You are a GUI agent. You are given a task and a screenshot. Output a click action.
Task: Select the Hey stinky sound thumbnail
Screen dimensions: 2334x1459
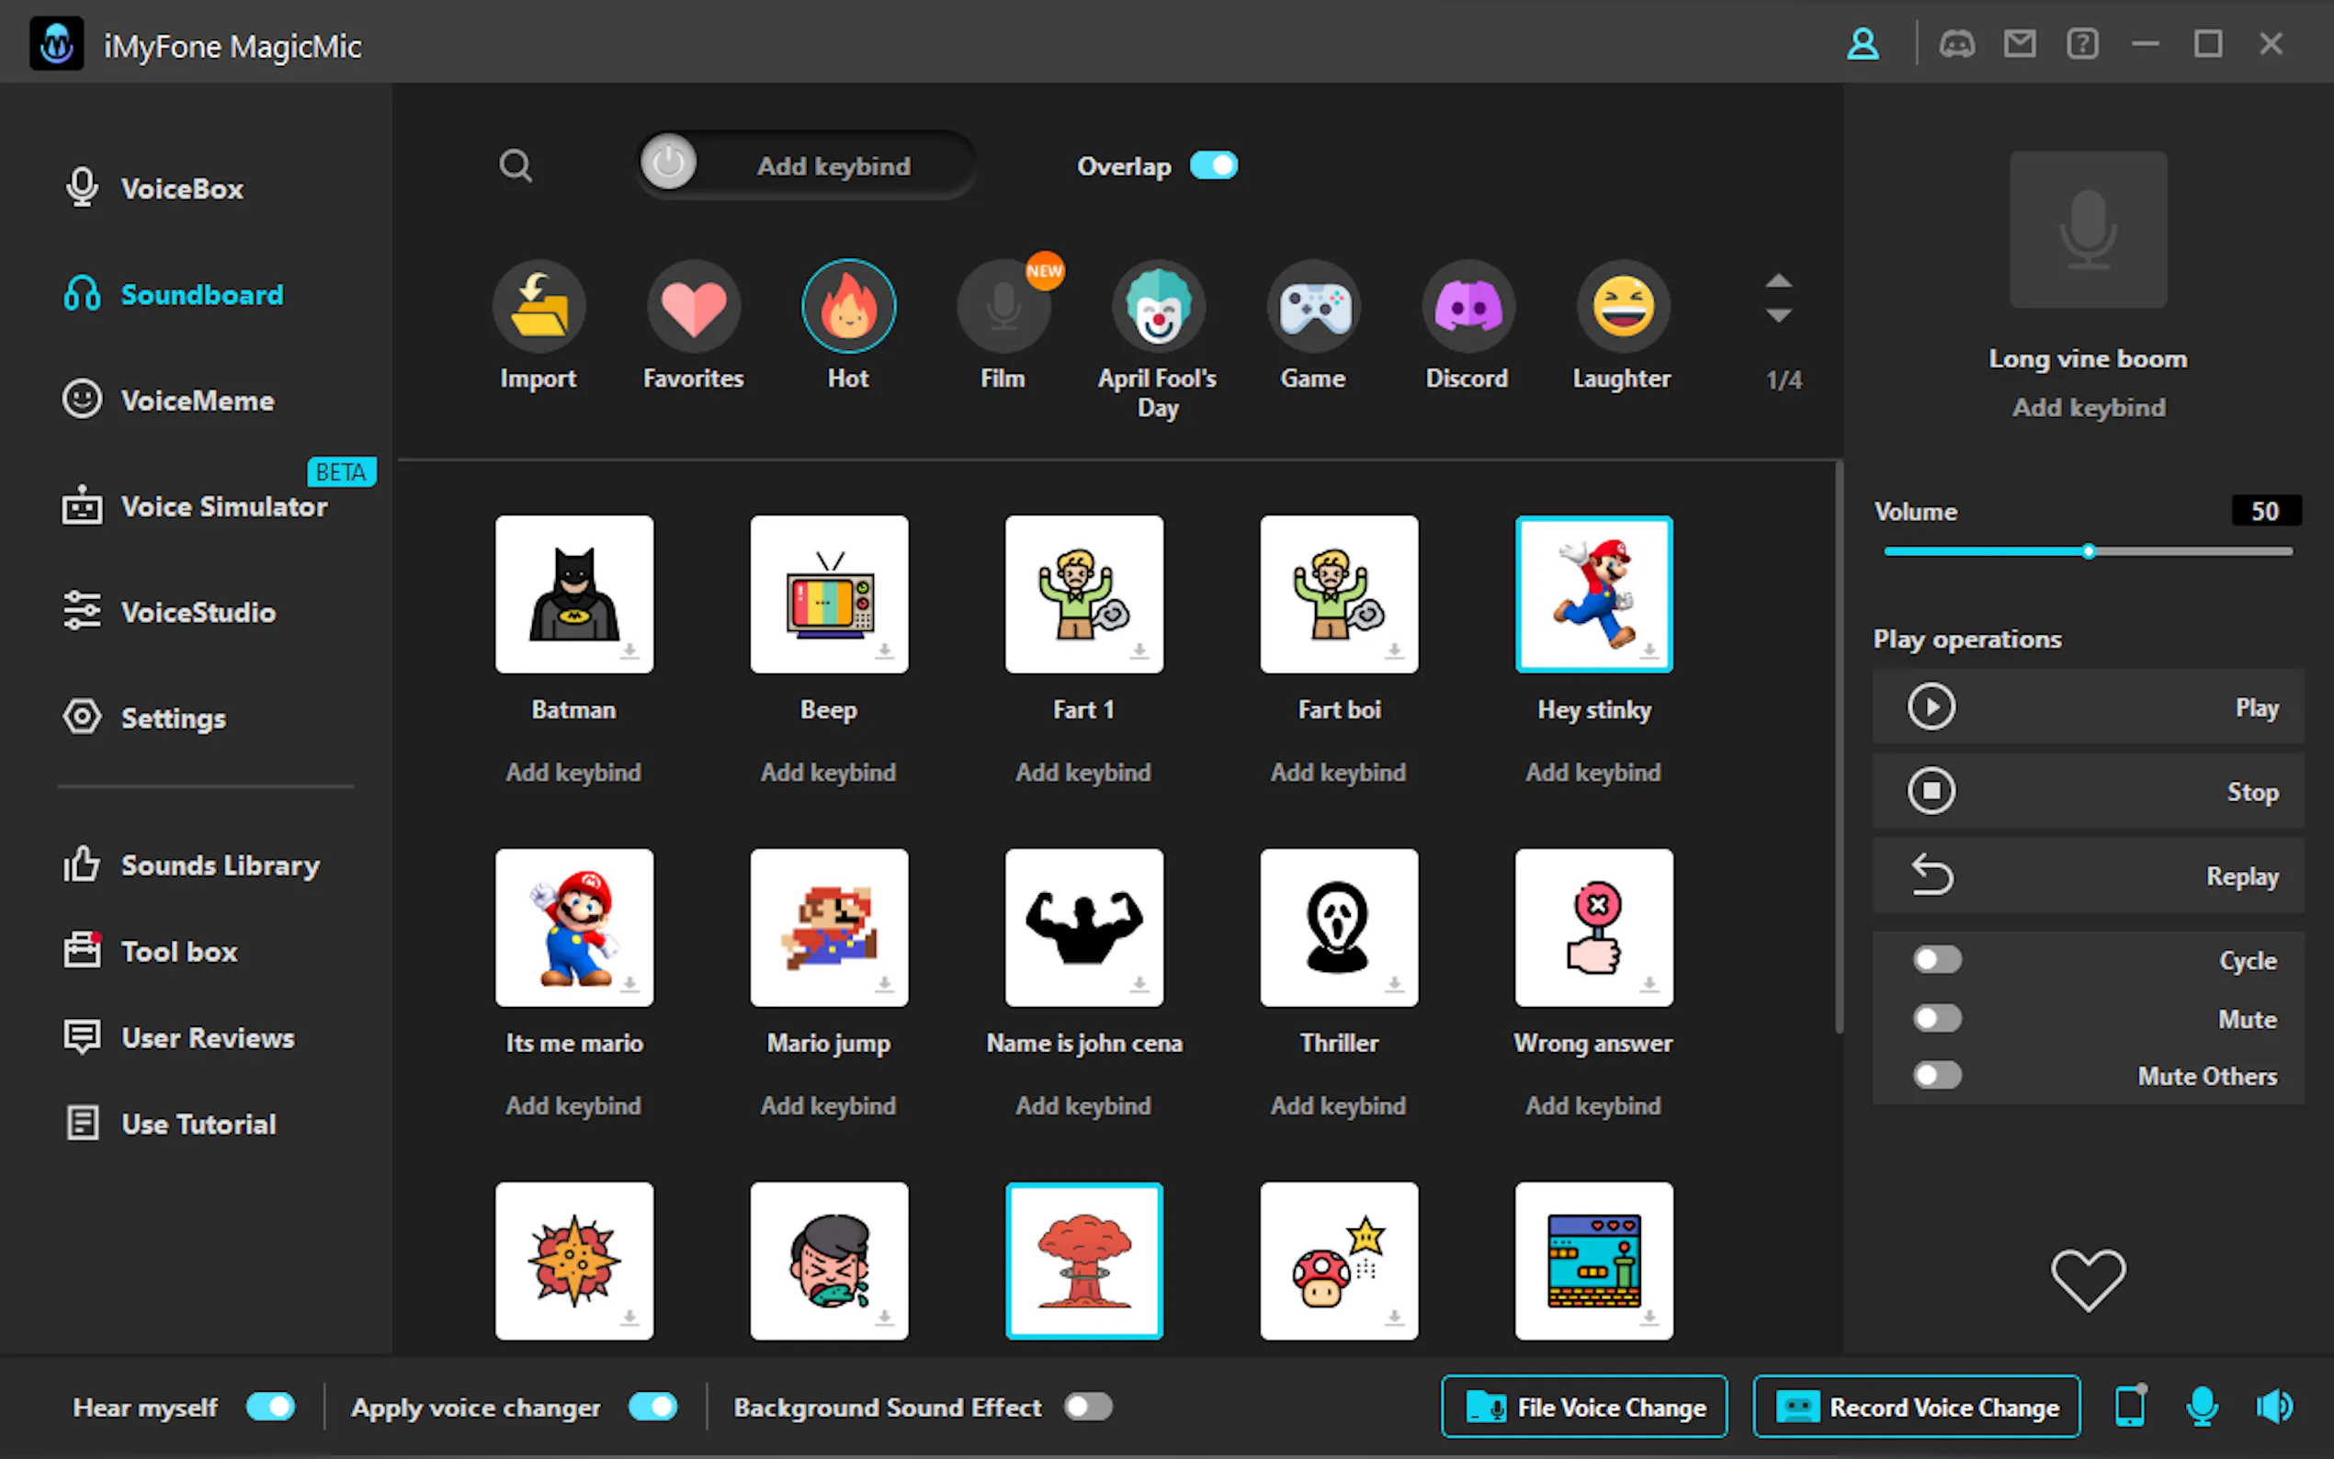pos(1593,594)
